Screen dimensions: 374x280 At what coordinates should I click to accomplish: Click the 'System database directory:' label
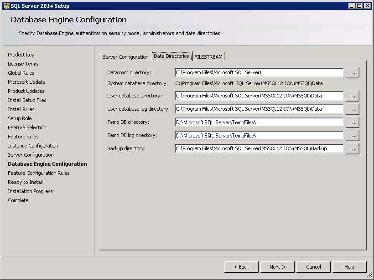[138, 84]
